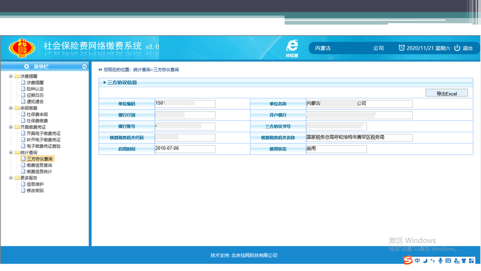The image size is (481, 271).
Task: Open 开具电子缴费凭证 page
Action: [x=44, y=133]
